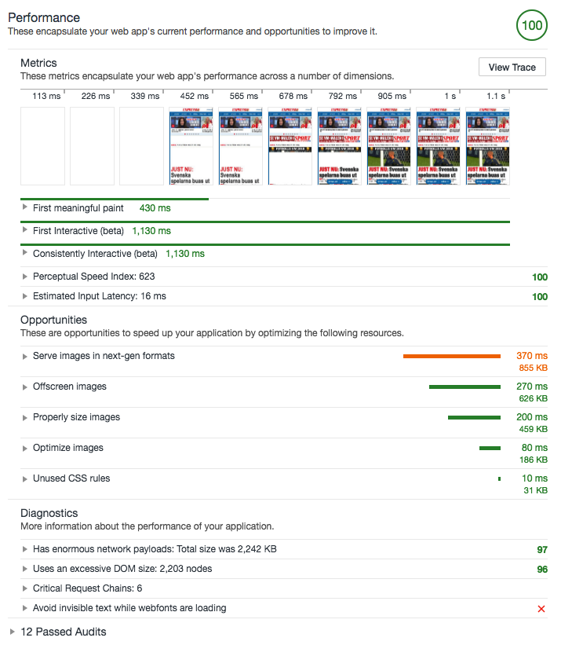This screenshot has width=572, height=656.
Task: Click the red X failed audit icon
Action: pyautogui.click(x=541, y=609)
